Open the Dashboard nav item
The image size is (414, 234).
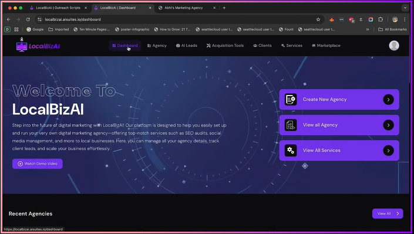point(125,46)
